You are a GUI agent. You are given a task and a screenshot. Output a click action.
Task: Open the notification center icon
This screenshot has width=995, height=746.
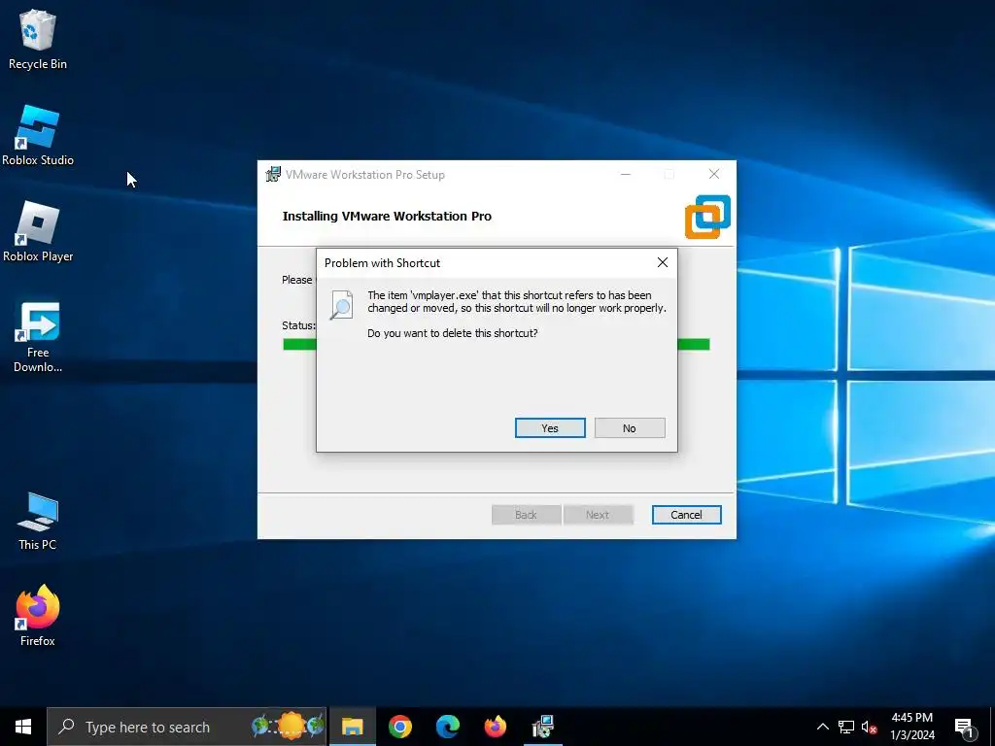964,728
